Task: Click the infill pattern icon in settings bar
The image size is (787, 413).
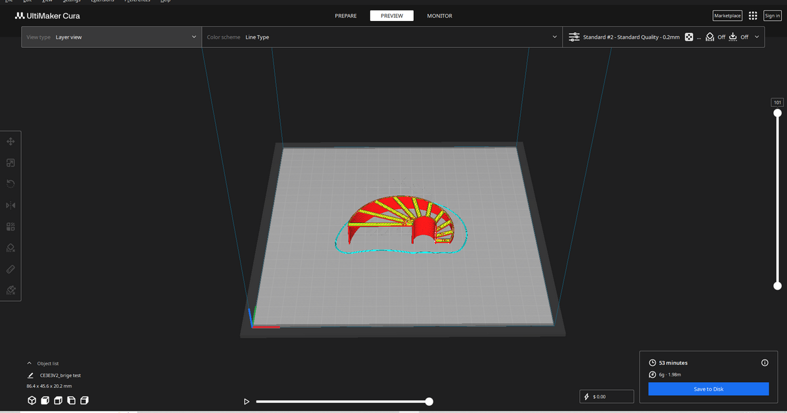Action: pos(689,37)
